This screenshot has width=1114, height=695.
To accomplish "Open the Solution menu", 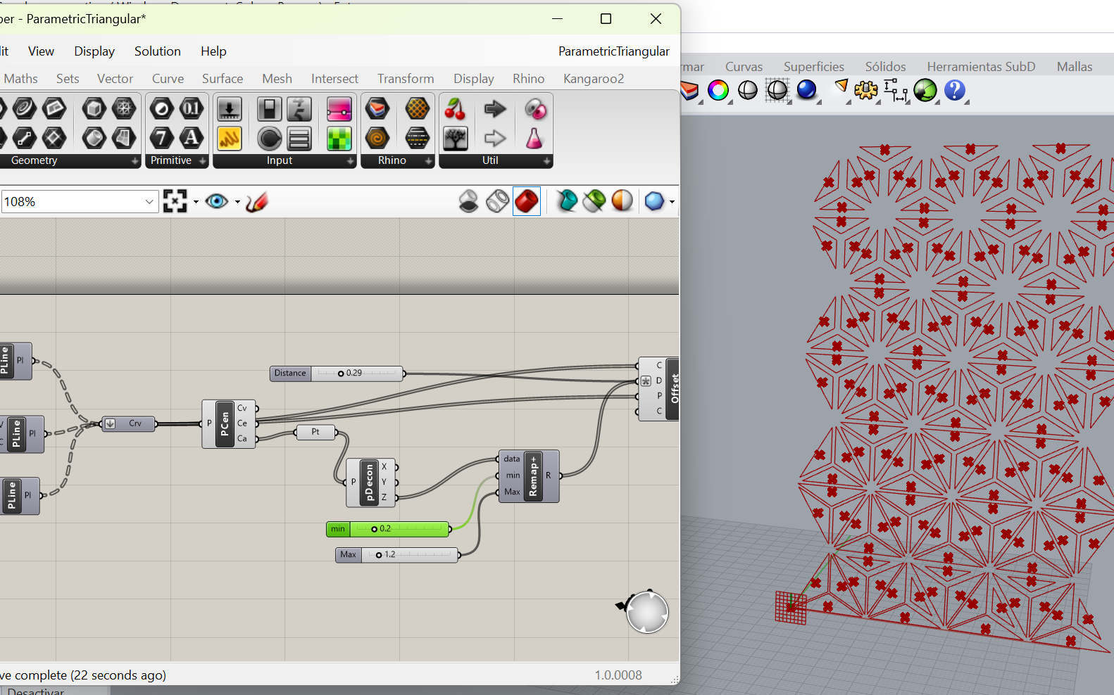I will [157, 51].
